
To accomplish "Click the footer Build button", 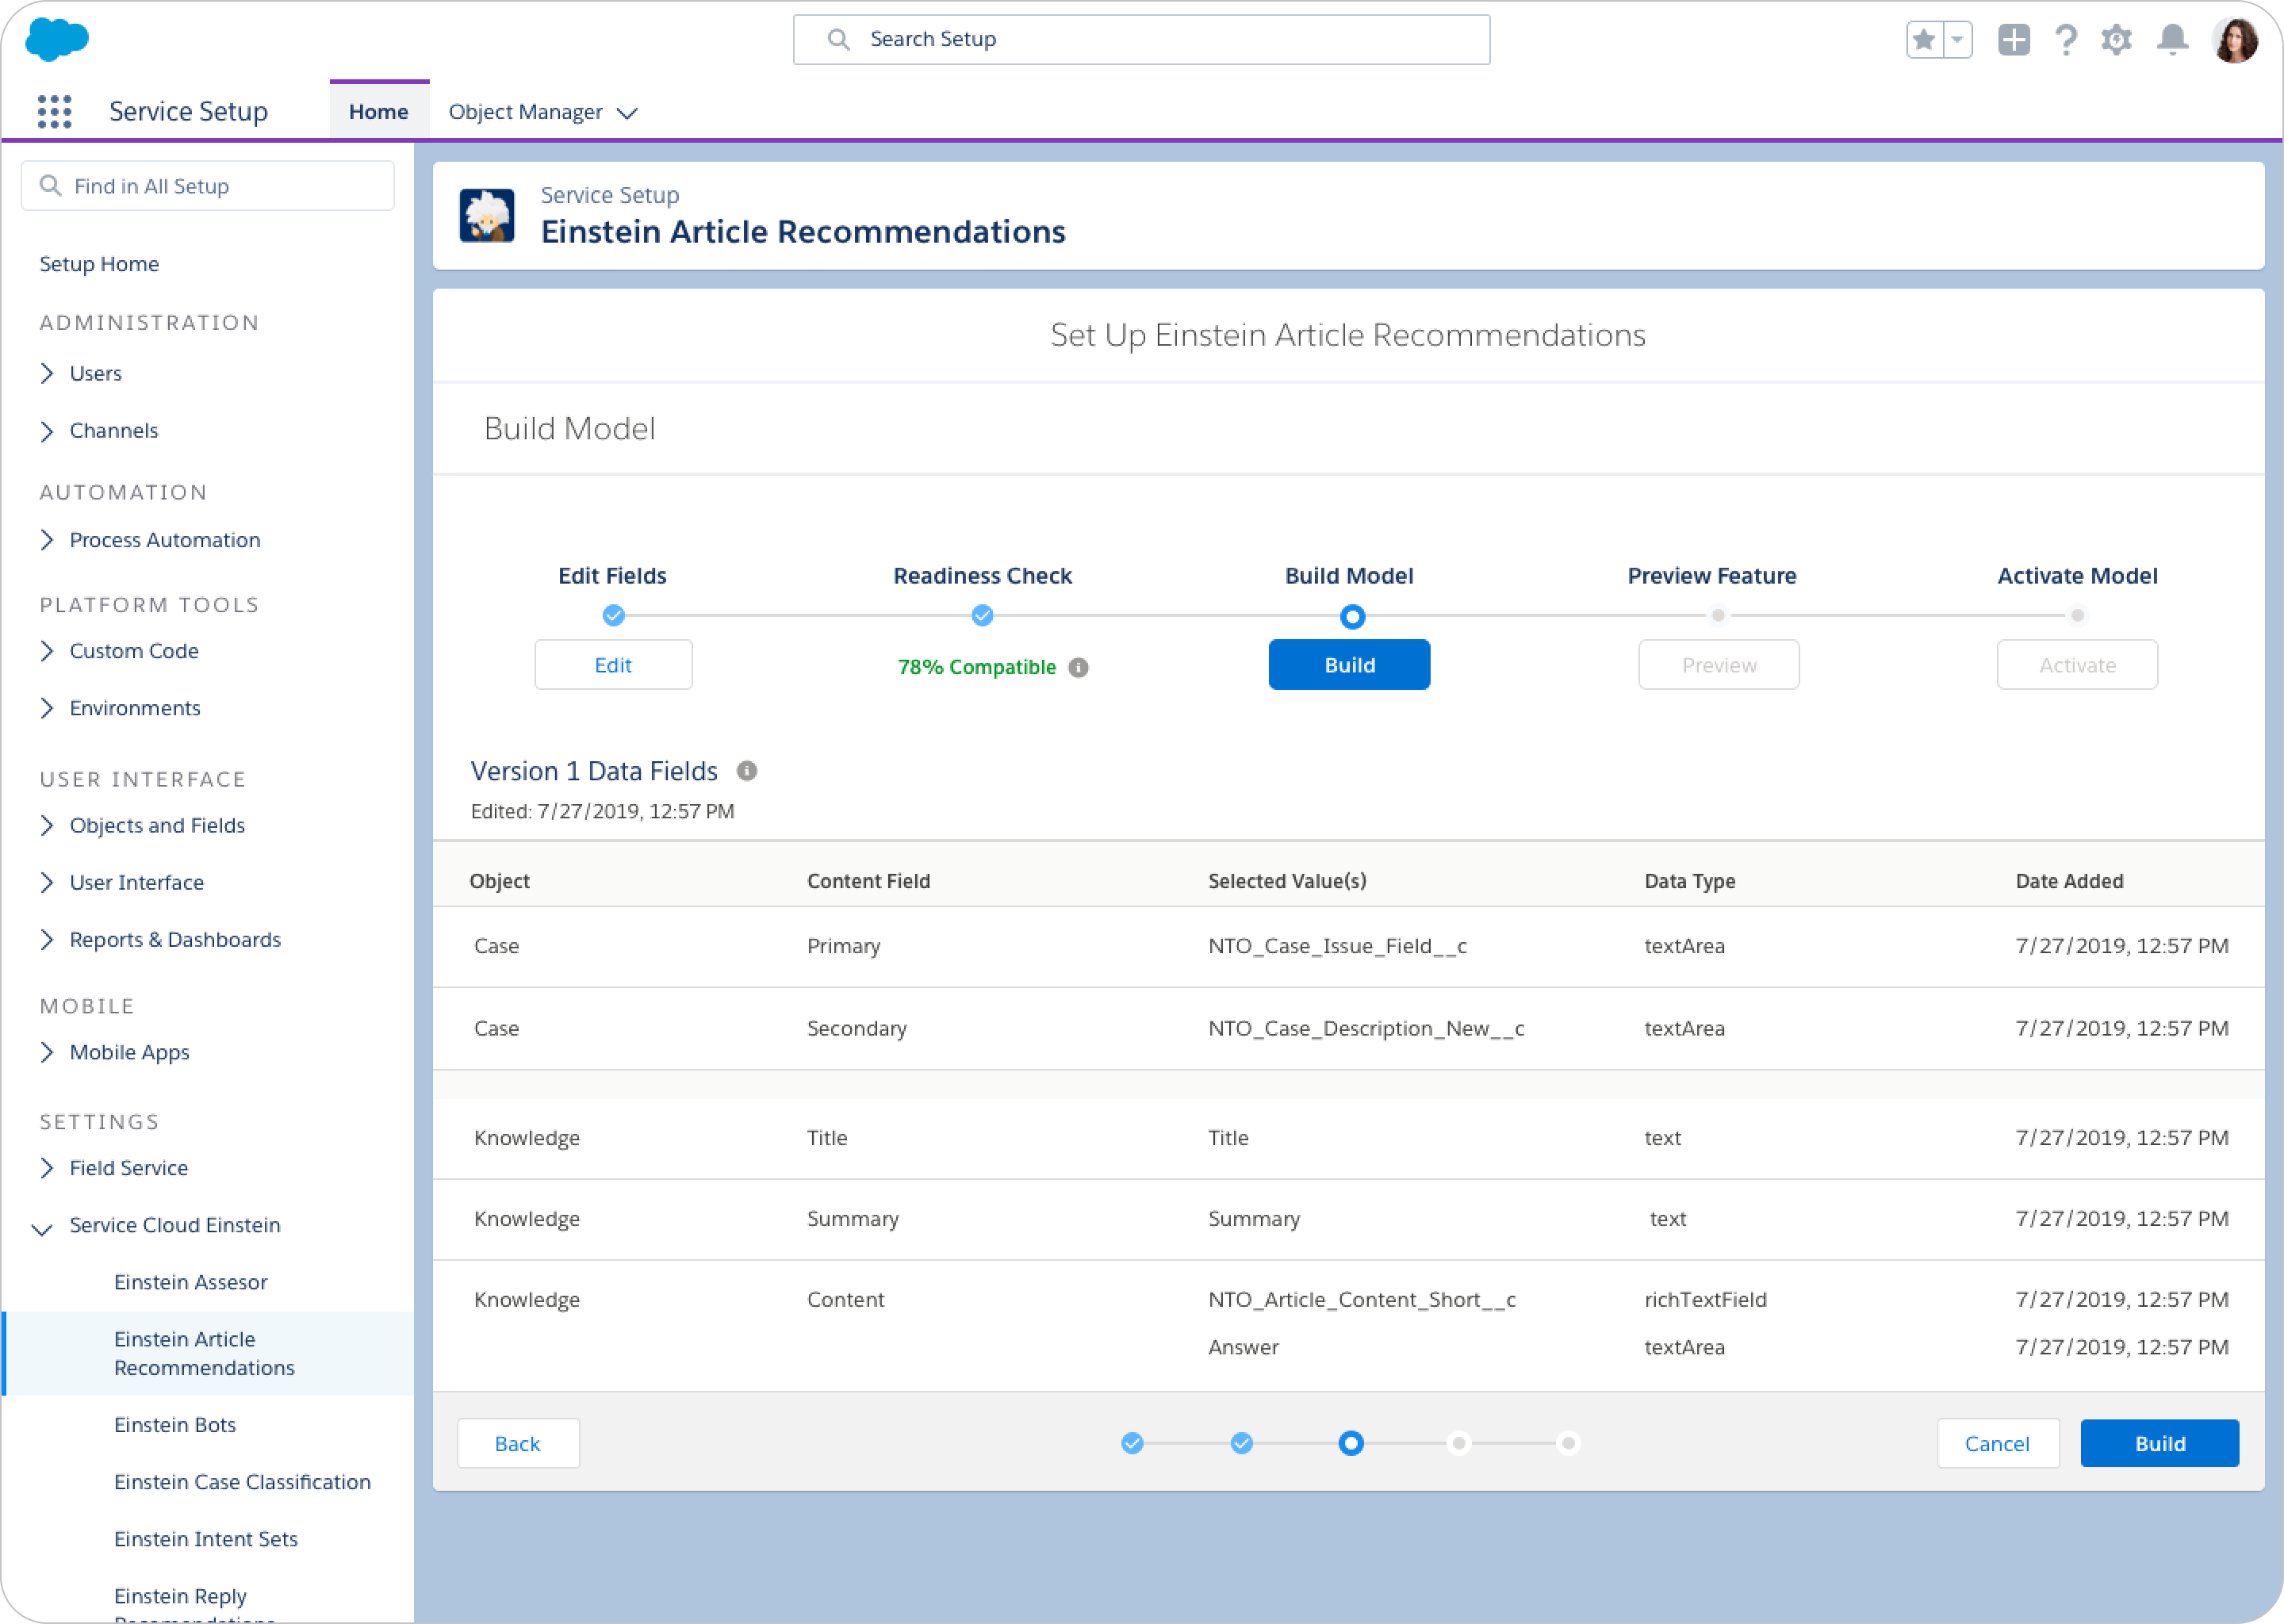I will click(2160, 1444).
